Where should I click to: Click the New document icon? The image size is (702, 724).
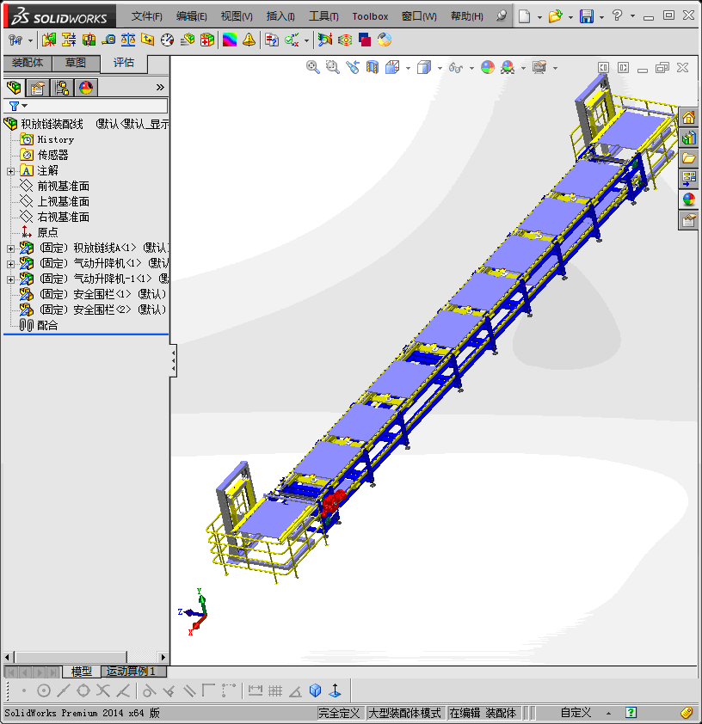pyautogui.click(x=524, y=16)
